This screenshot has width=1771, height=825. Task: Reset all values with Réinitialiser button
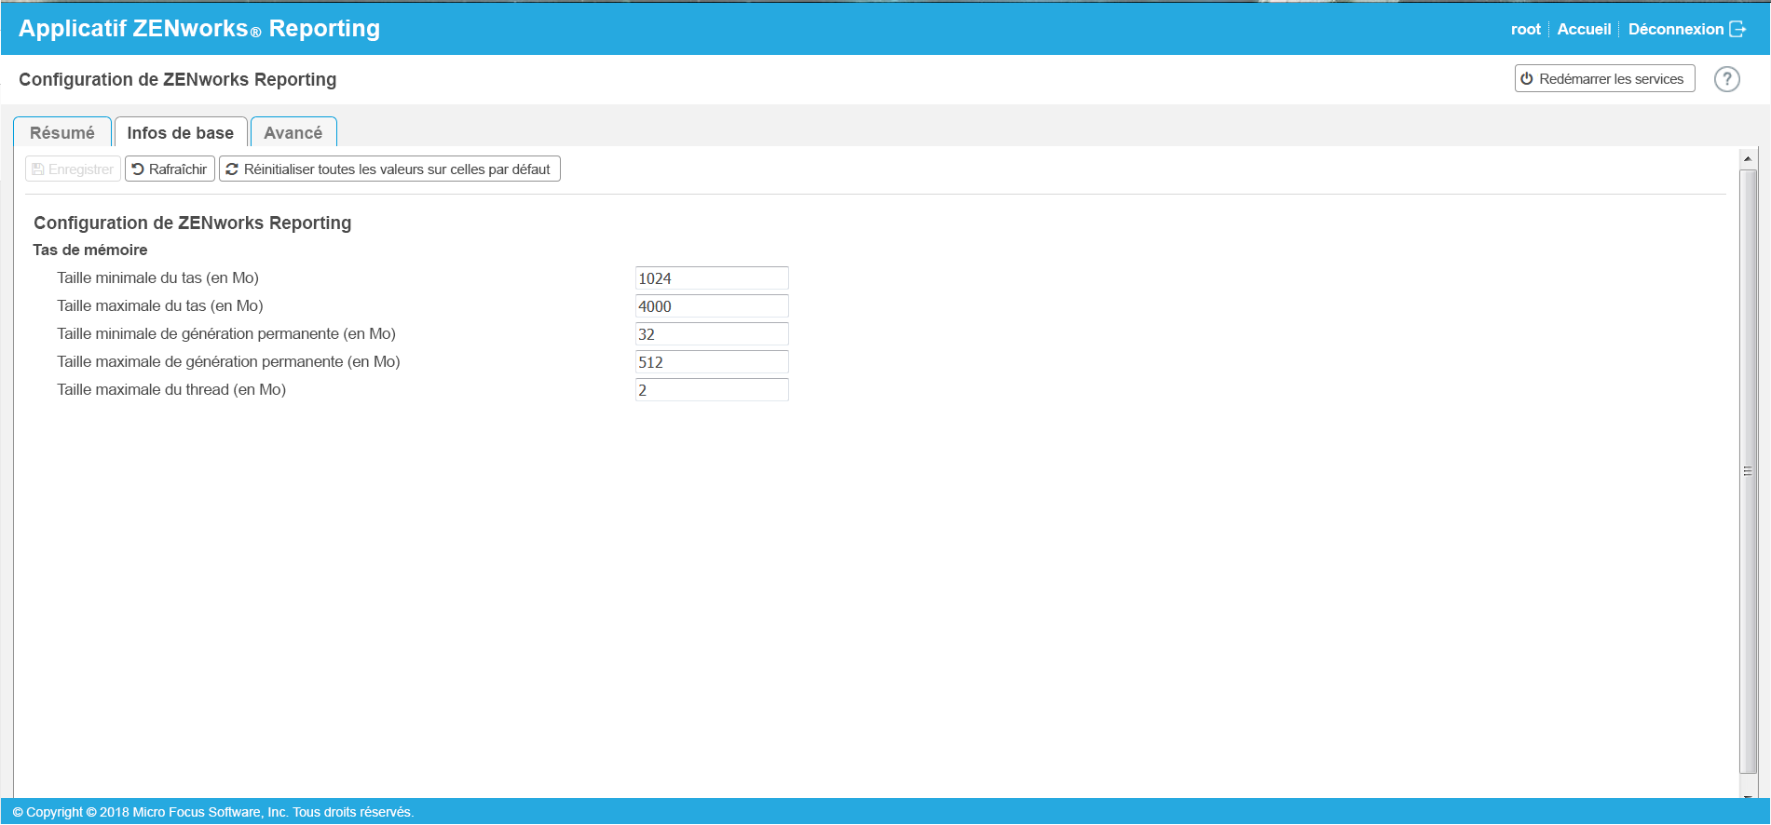(389, 169)
